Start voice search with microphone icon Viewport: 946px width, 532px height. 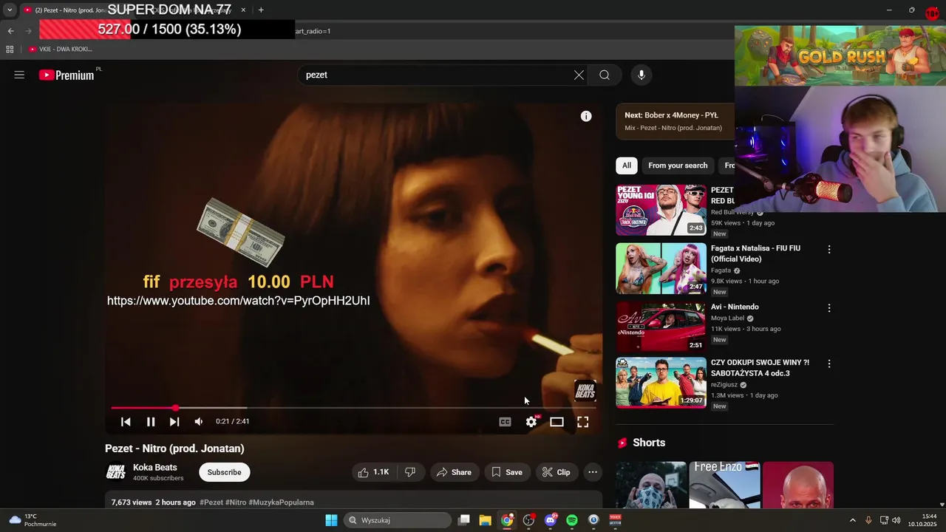coord(642,75)
